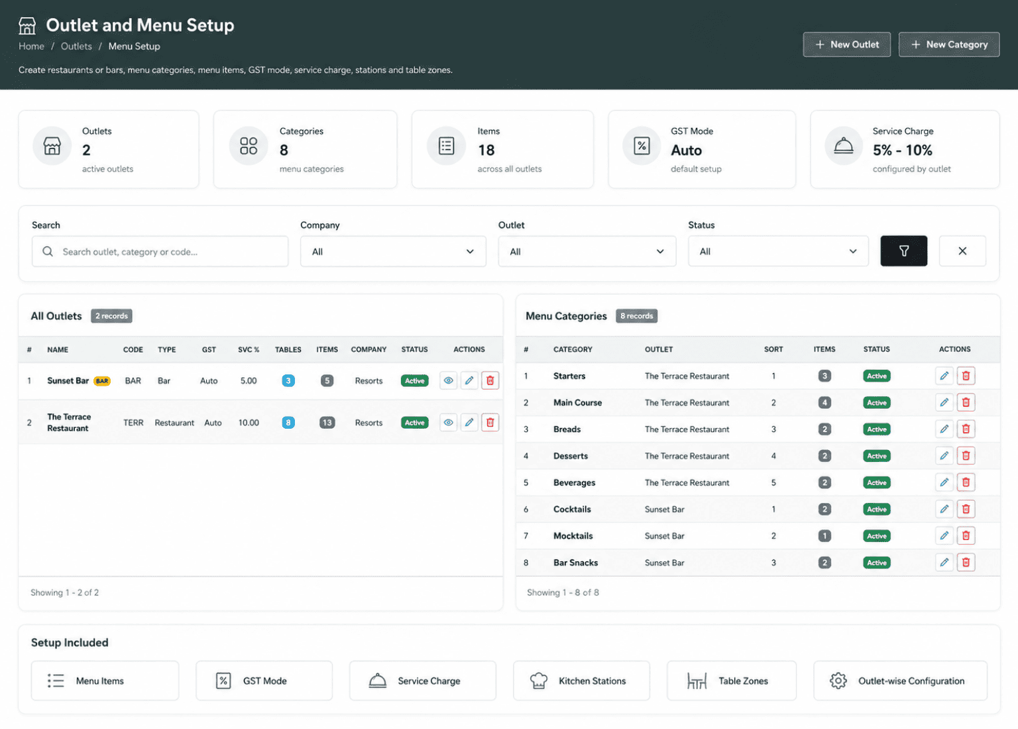Clear filters with the X button
The image size is (1018, 729).
click(962, 251)
